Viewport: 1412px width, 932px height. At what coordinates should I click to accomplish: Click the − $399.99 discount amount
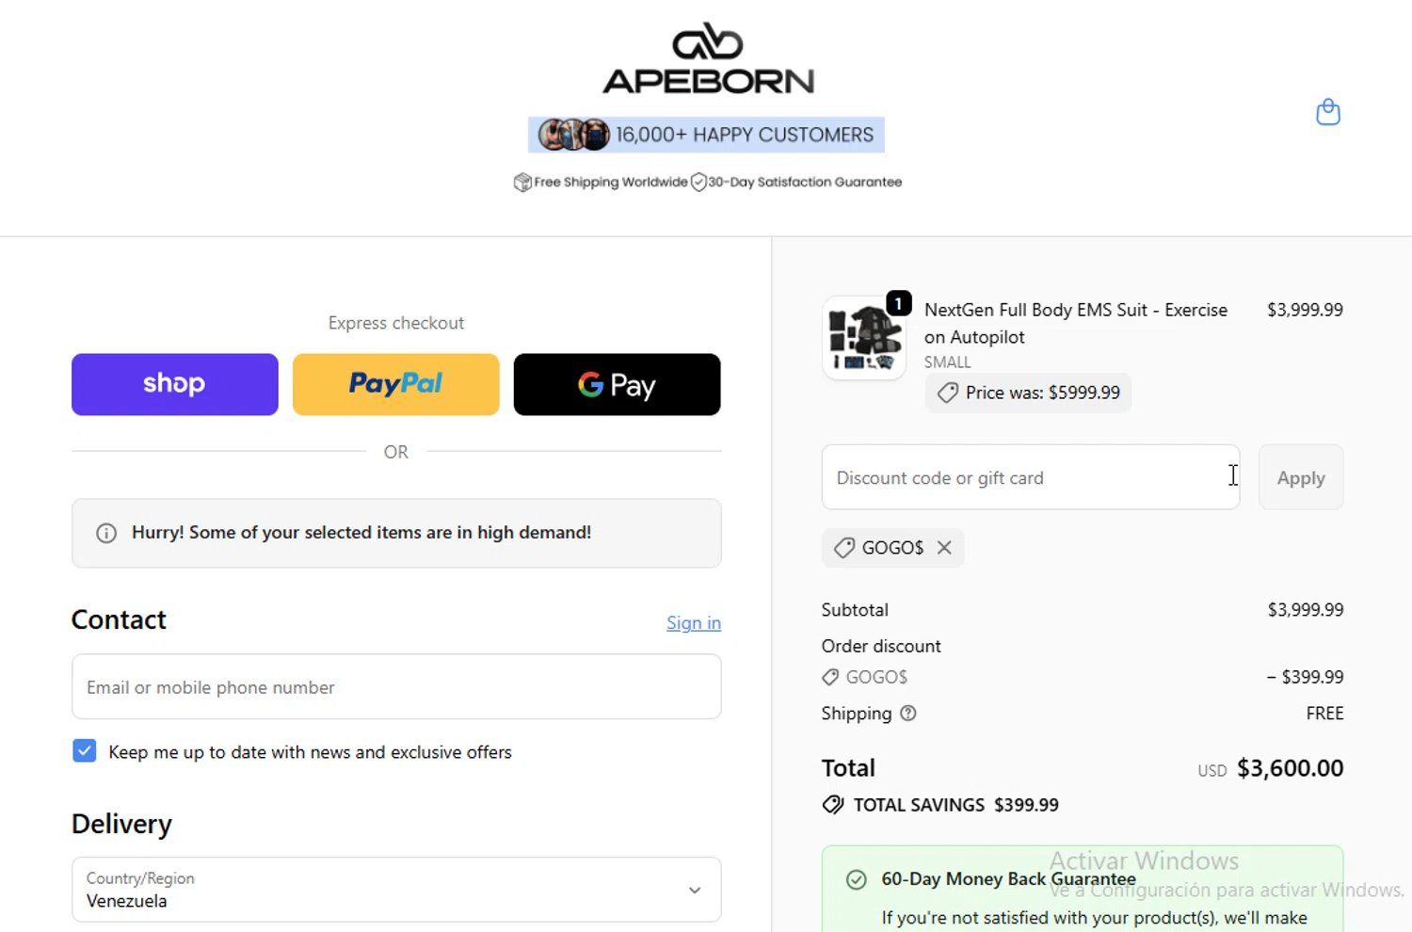tap(1305, 677)
